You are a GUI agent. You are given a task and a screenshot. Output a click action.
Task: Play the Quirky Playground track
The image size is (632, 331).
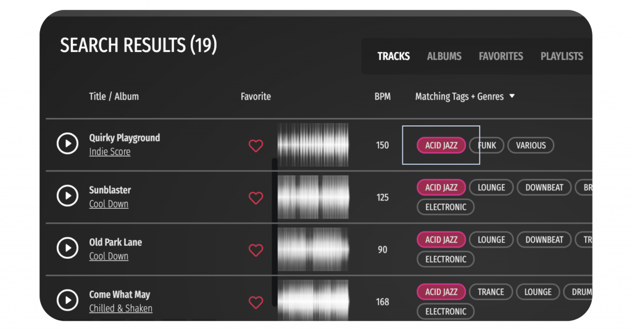click(x=67, y=143)
